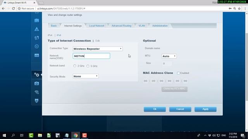Open Task View on the taskbar
Screen dimensions: 248x139
pyautogui.click(x=22, y=136)
